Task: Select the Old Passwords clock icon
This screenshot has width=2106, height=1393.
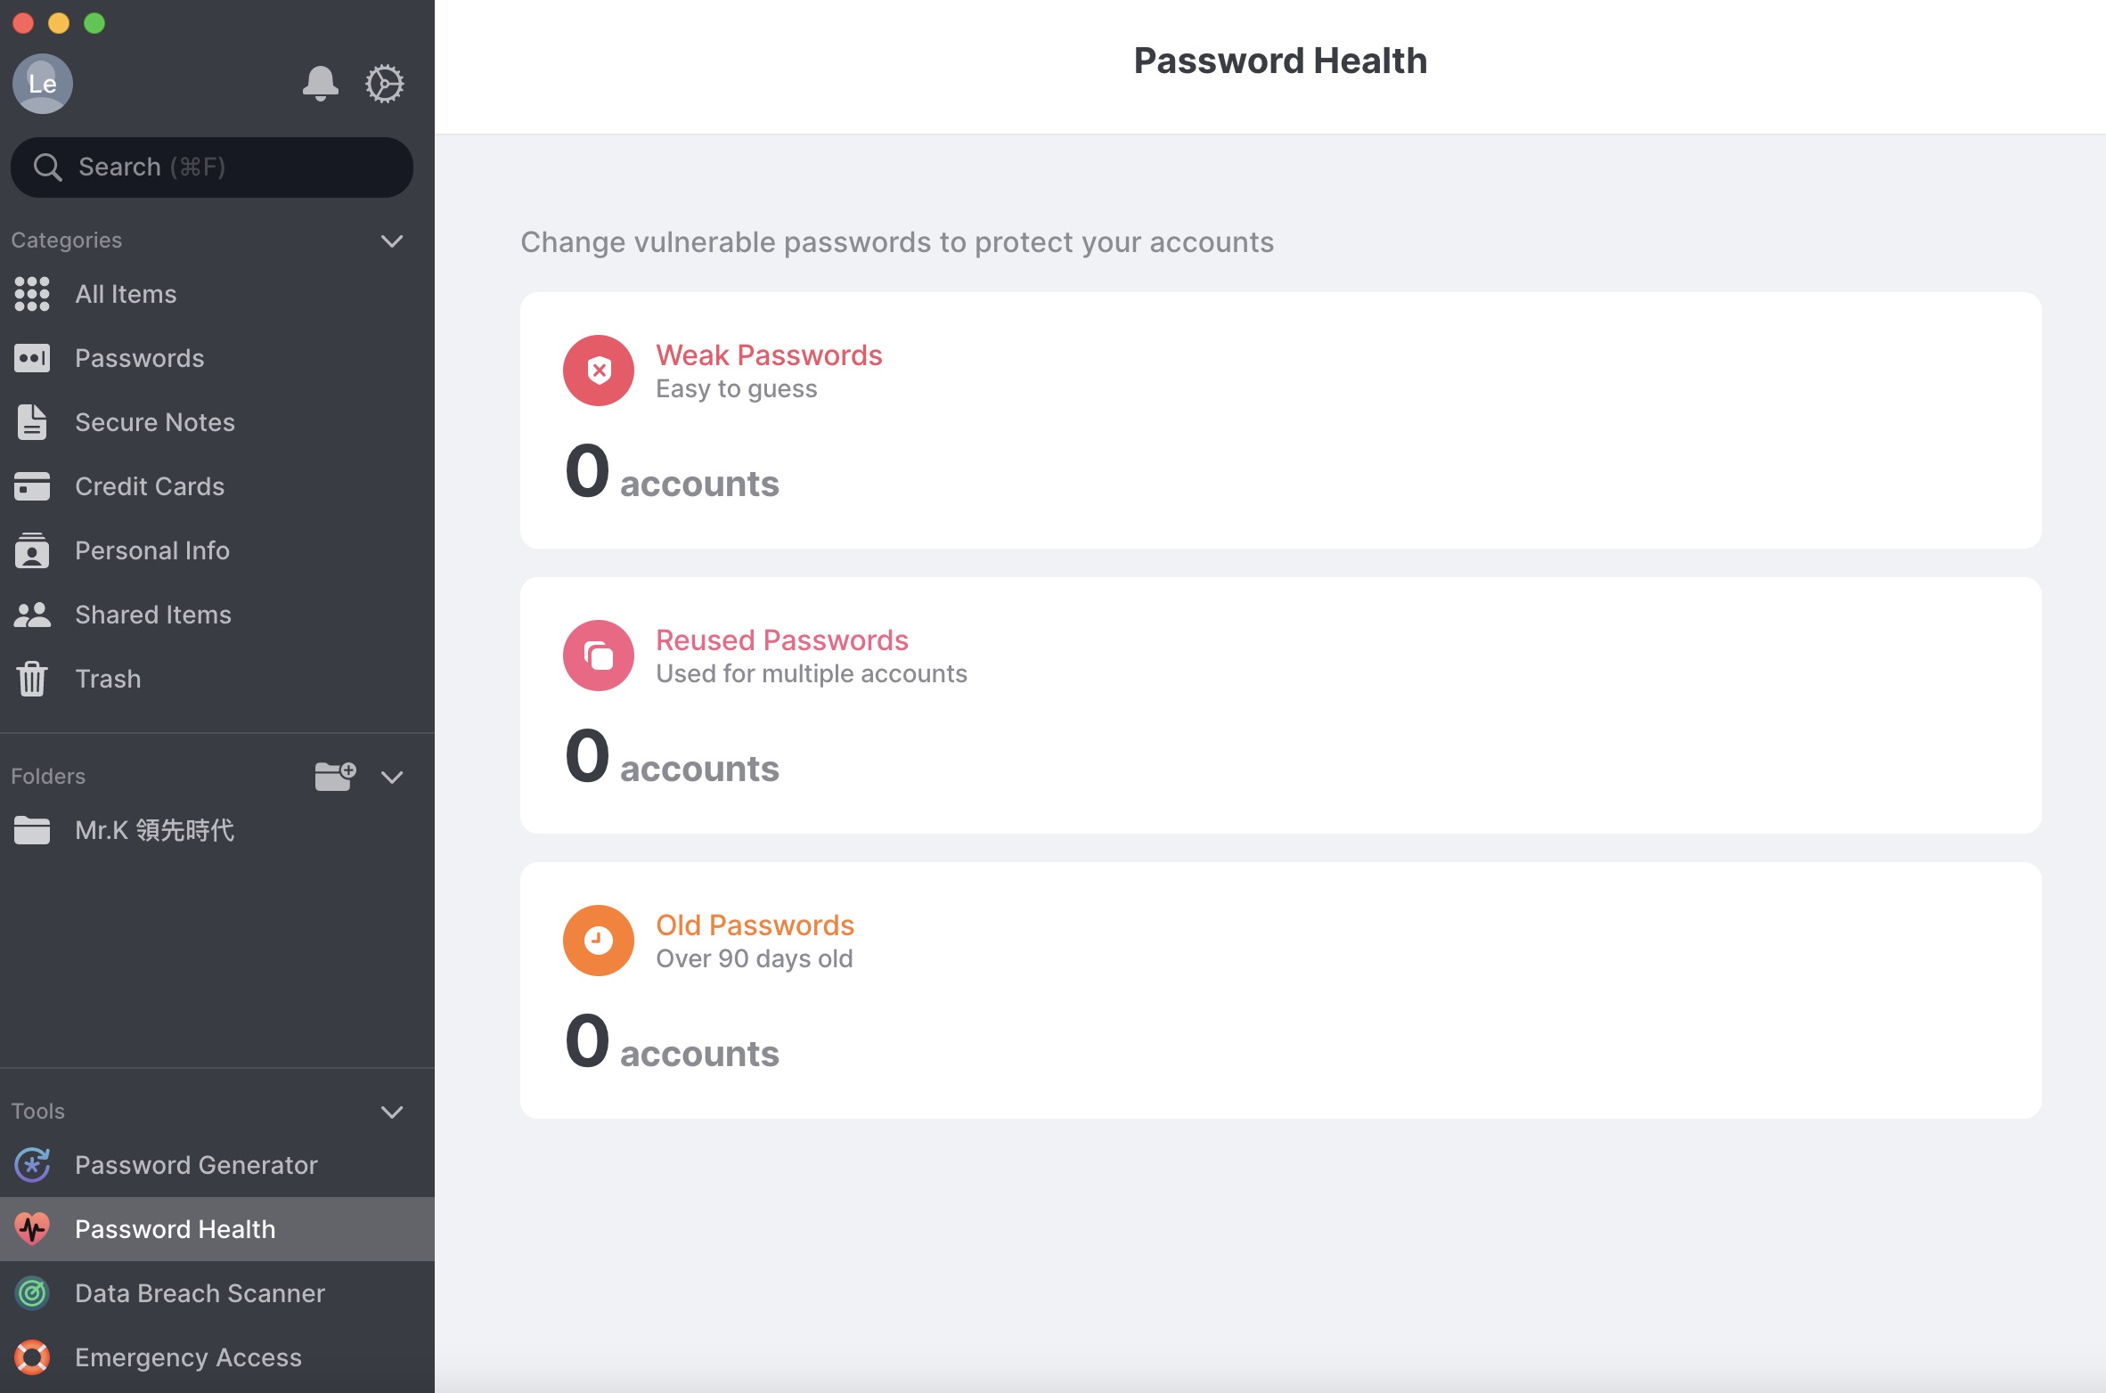Action: tap(599, 941)
